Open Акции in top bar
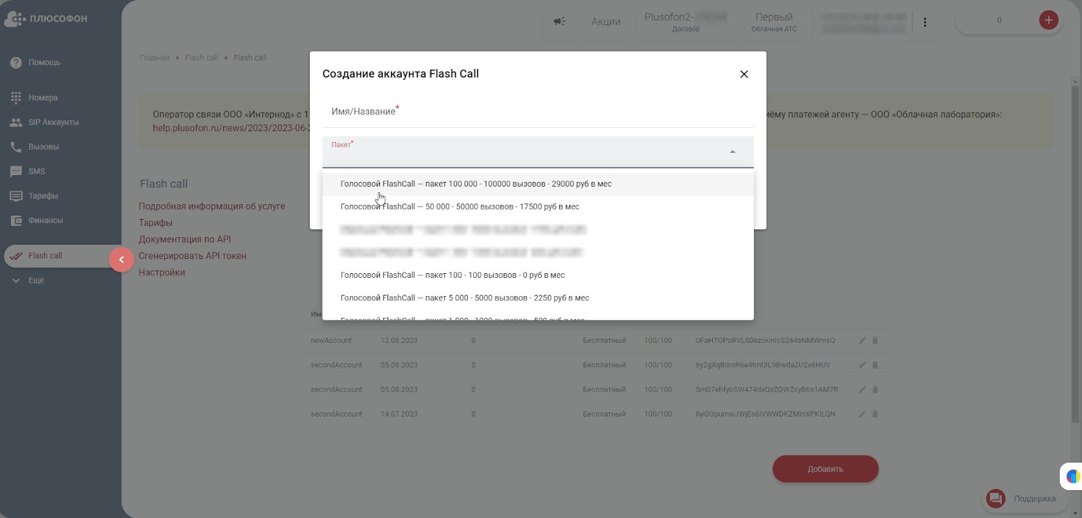1082x518 pixels. [606, 22]
